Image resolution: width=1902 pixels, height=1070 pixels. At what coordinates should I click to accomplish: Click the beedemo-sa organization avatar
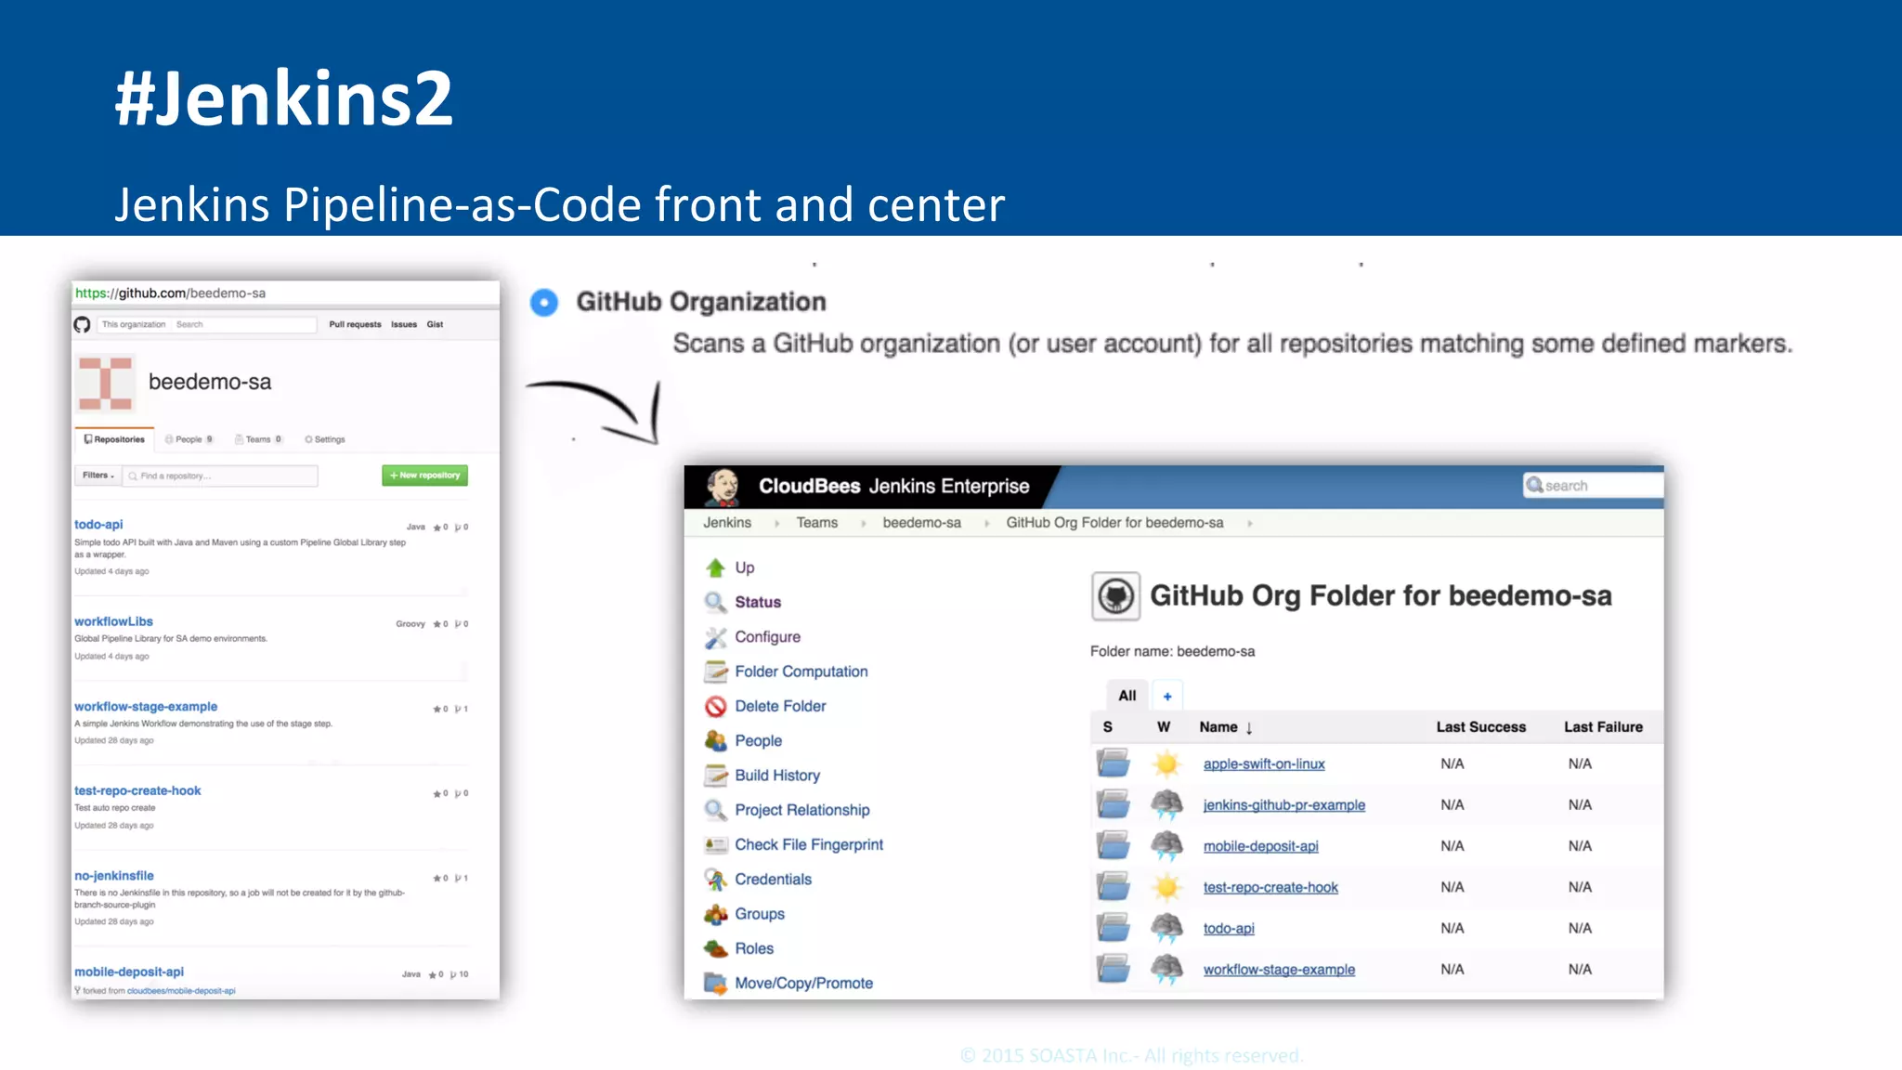[105, 383]
